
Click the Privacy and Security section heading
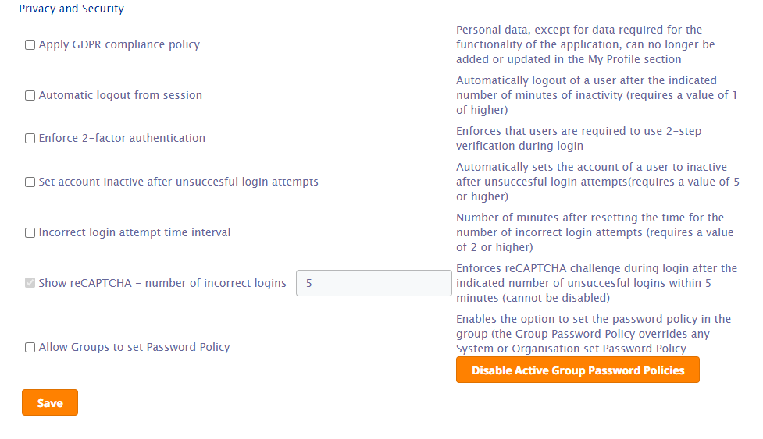point(71,9)
